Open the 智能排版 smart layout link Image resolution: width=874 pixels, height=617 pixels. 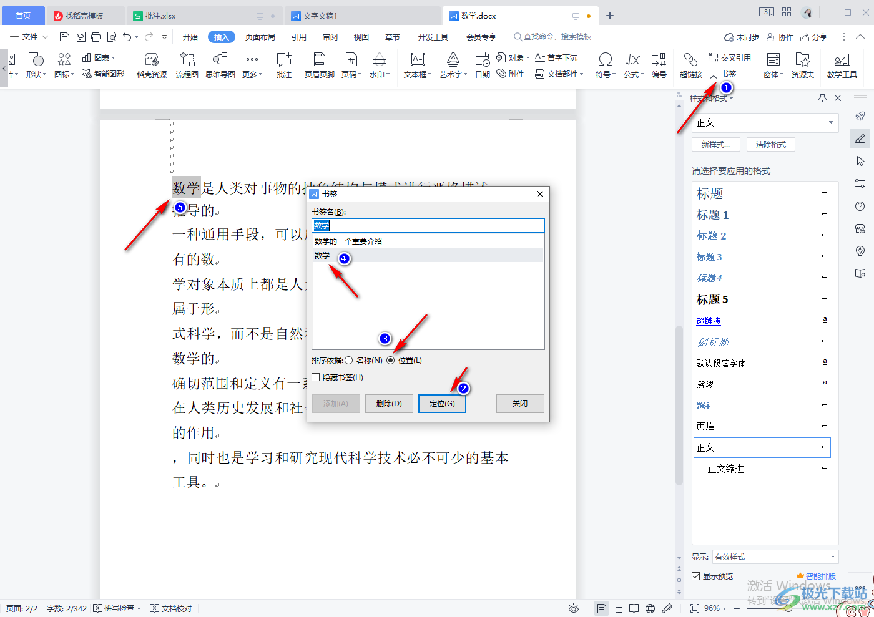(x=816, y=576)
